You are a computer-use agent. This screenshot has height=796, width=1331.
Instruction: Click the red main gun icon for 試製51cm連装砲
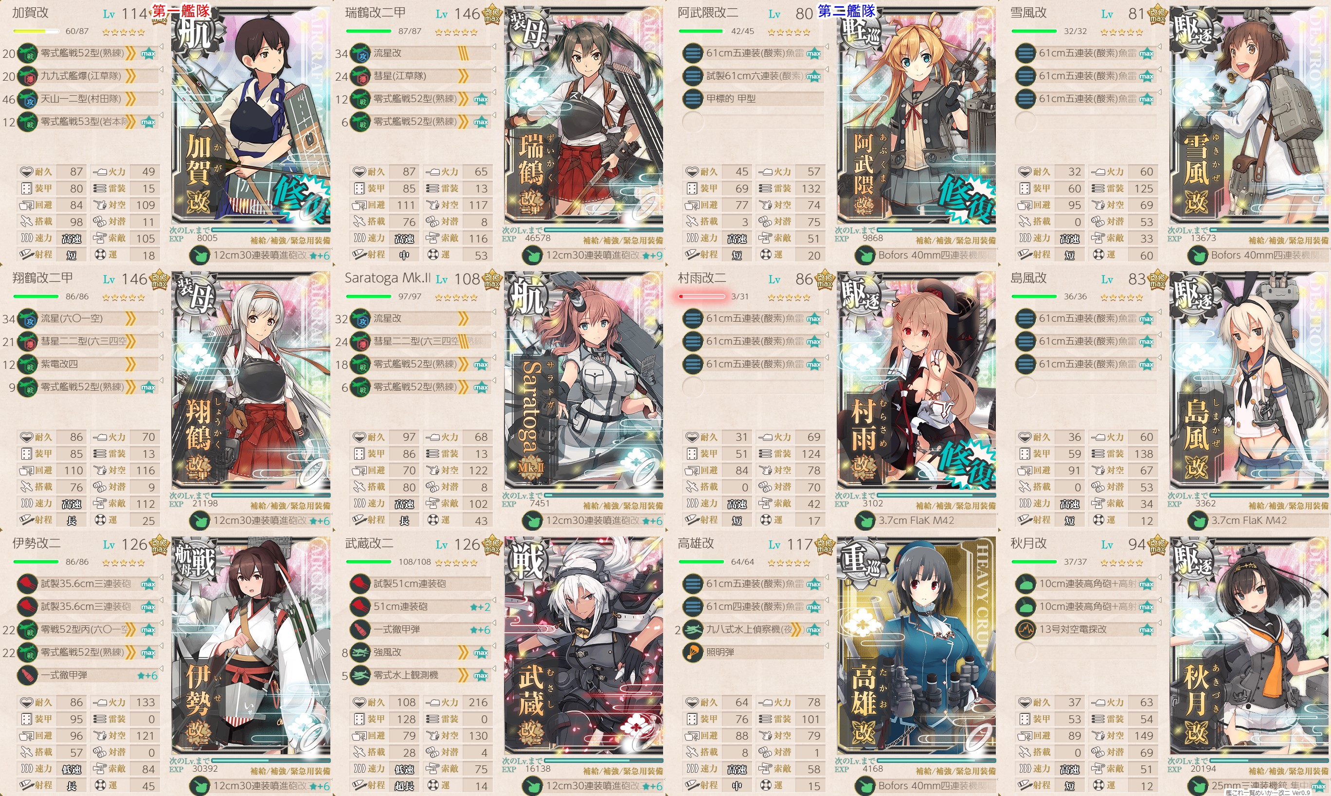(360, 584)
